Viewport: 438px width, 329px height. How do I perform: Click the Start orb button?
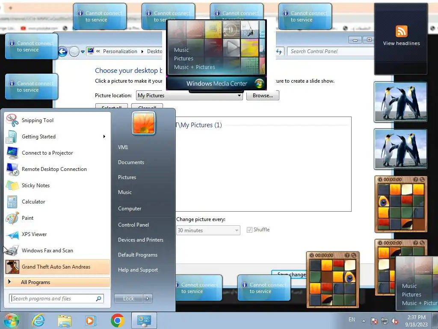11,320
